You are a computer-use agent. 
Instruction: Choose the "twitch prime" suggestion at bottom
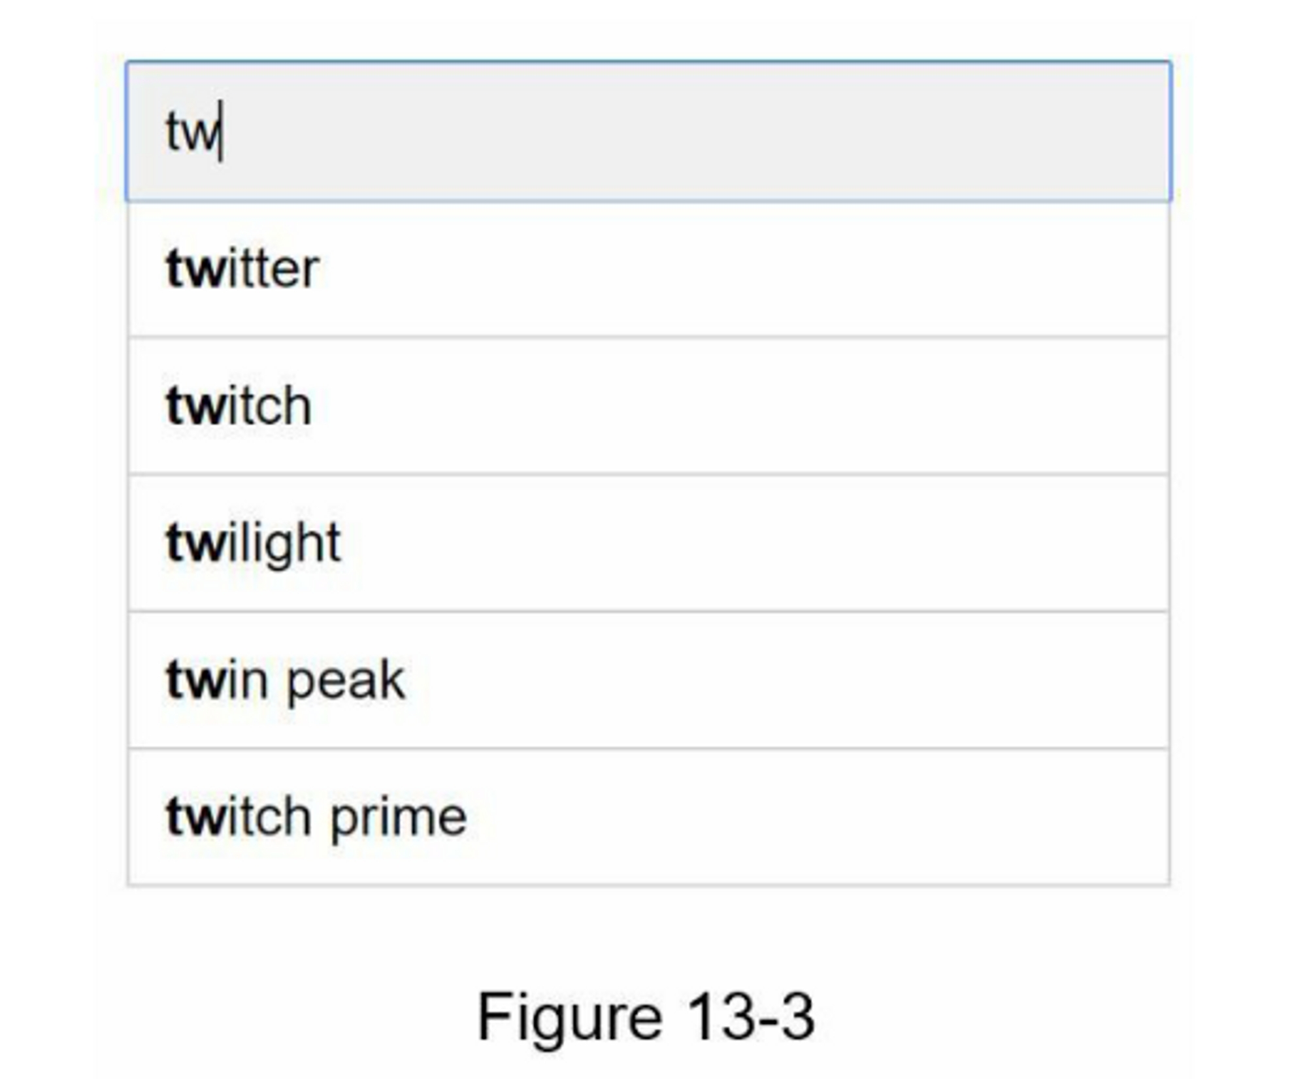(x=317, y=817)
